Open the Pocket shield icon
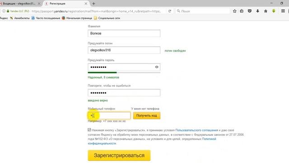The height and width of the screenshot is (163, 289). tap(250, 11)
